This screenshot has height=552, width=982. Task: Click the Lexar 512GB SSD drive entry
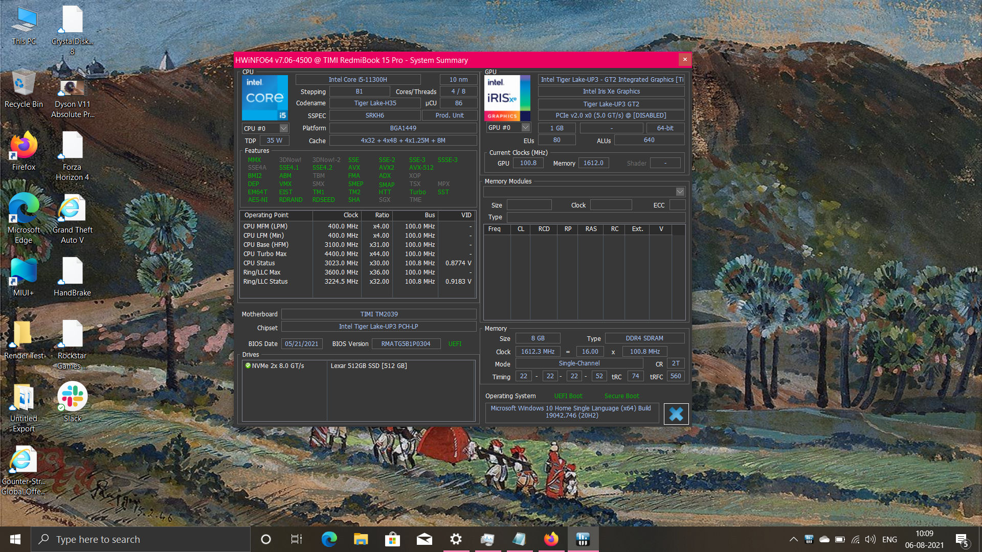click(x=369, y=366)
